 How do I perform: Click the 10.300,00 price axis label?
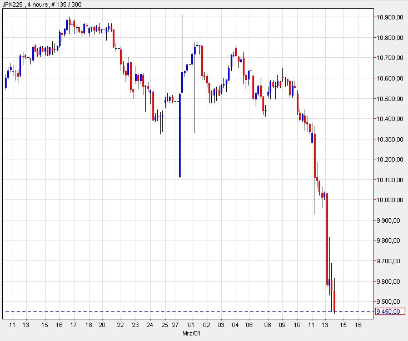[x=390, y=139]
